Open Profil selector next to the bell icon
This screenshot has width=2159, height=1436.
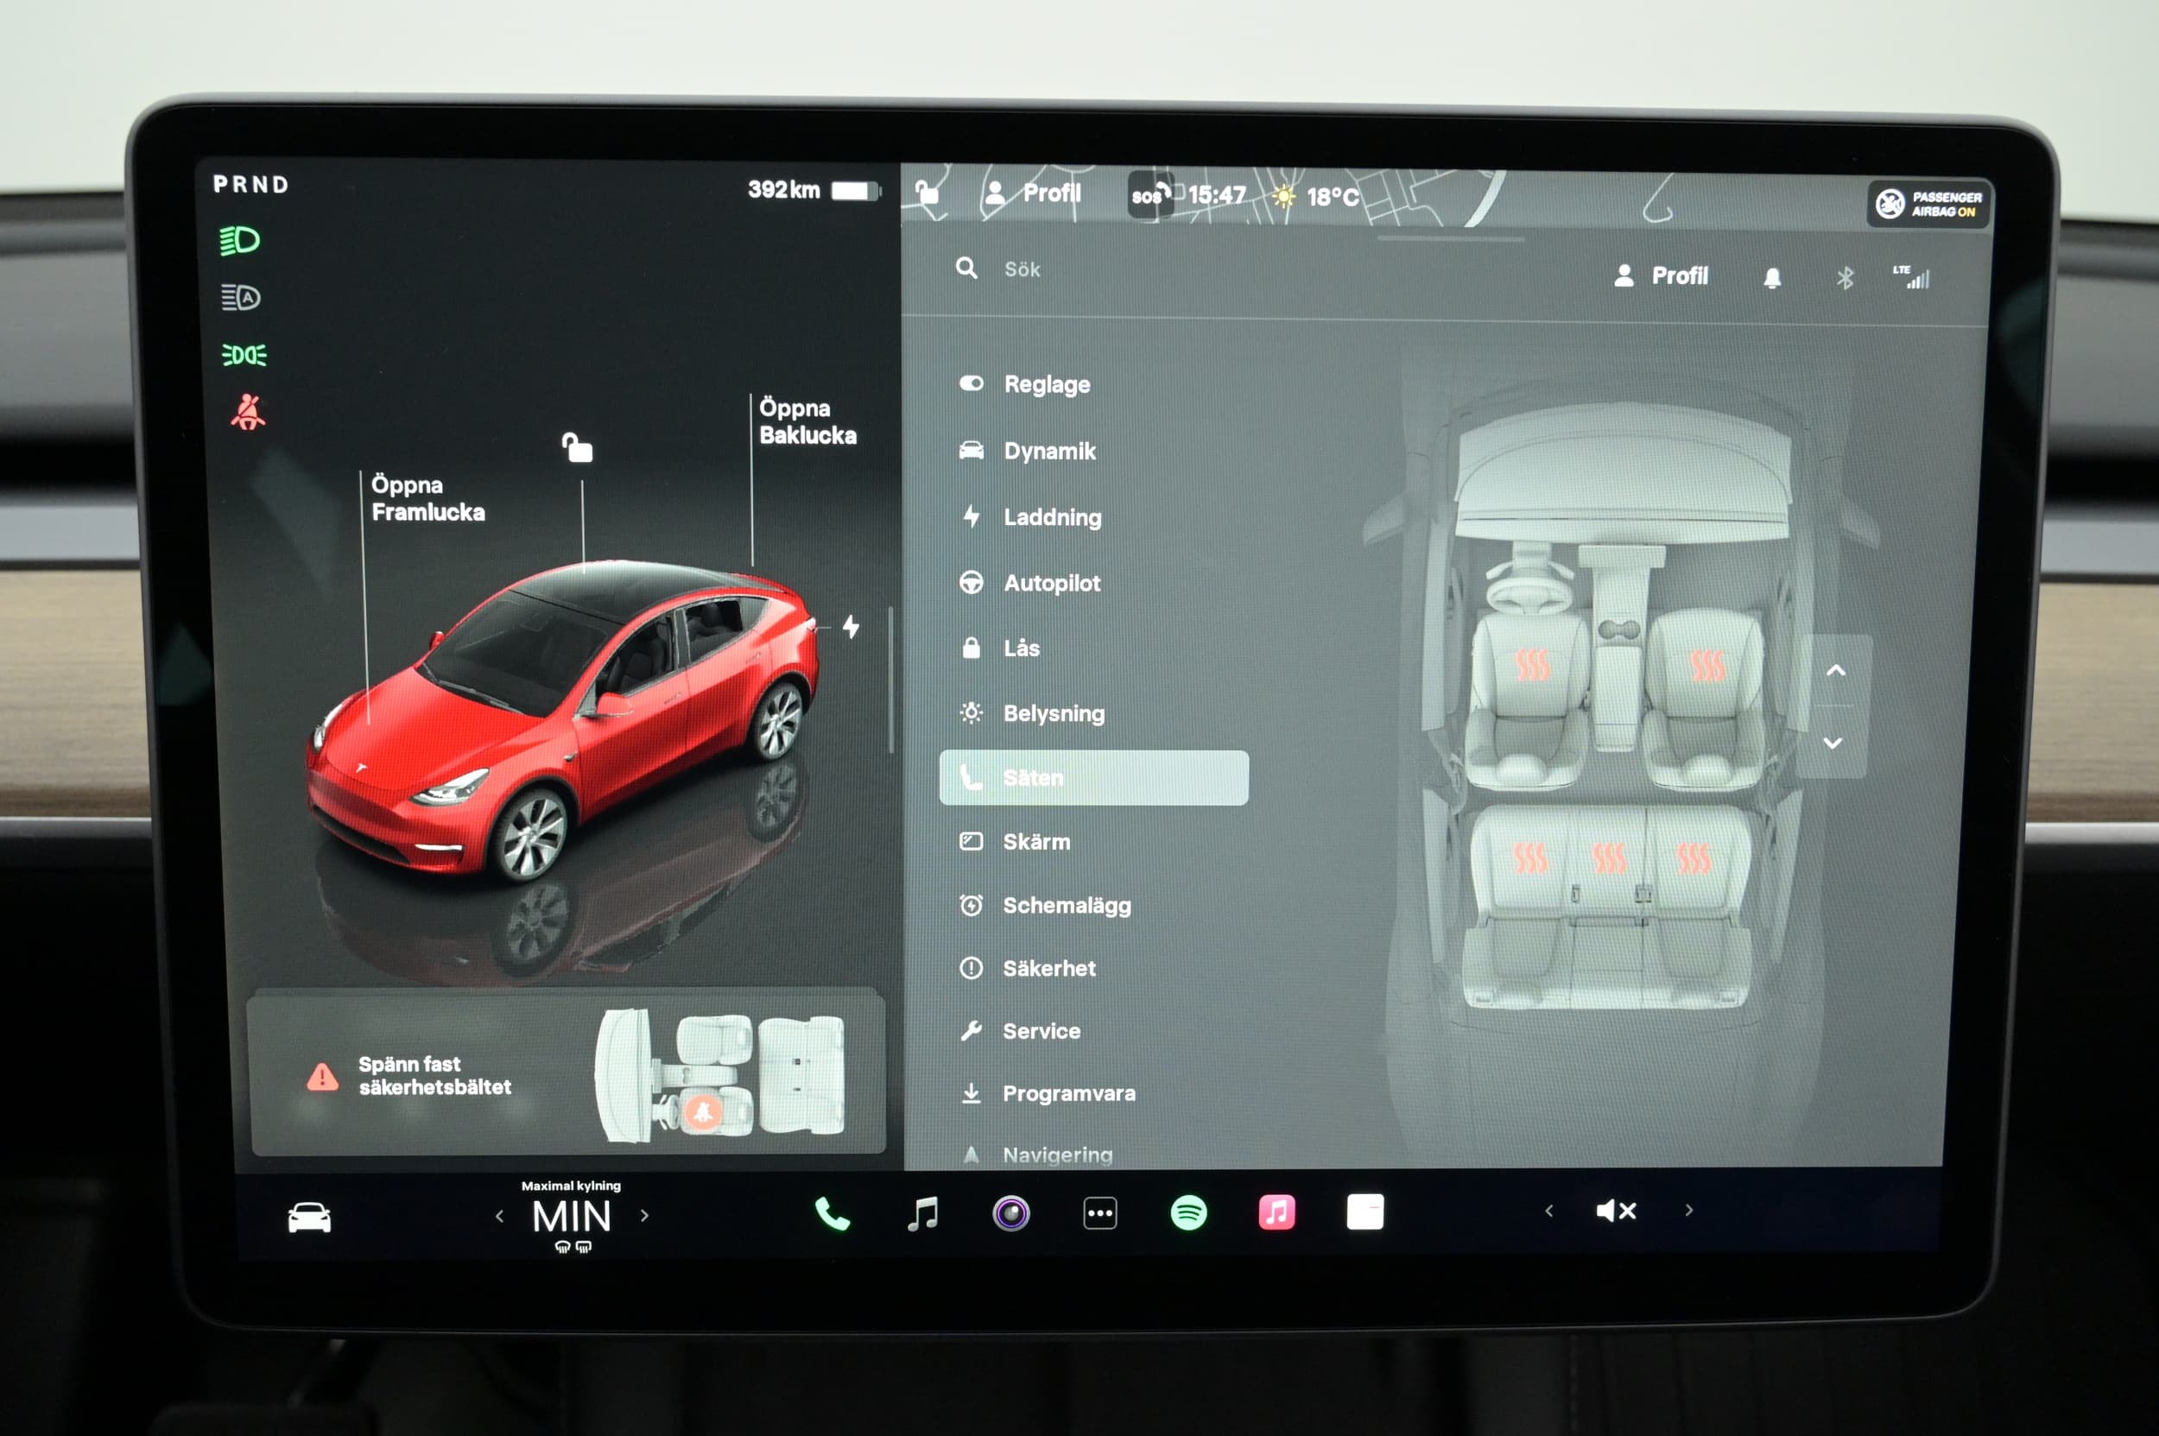1660,275
